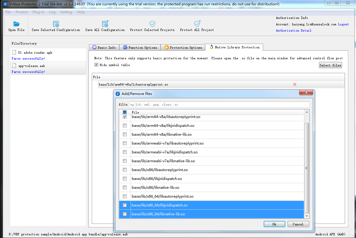Viewport: 356px width, 238px height.
Task: Open the Protect menu
Action: tap(22, 12)
